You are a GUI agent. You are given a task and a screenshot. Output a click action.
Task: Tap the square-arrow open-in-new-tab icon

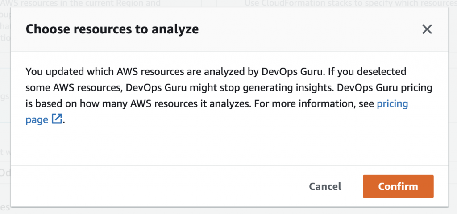pyautogui.click(x=57, y=119)
